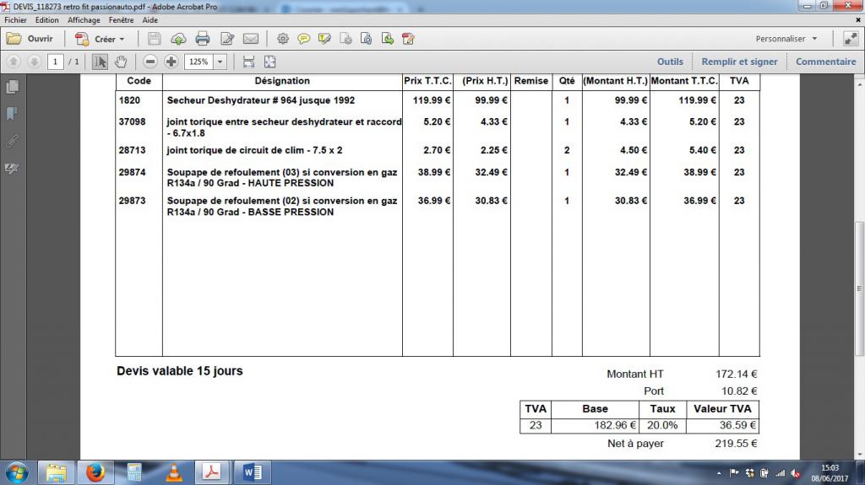This screenshot has height=485, width=865.
Task: Open Calculator from the taskbar
Action: coord(134,473)
